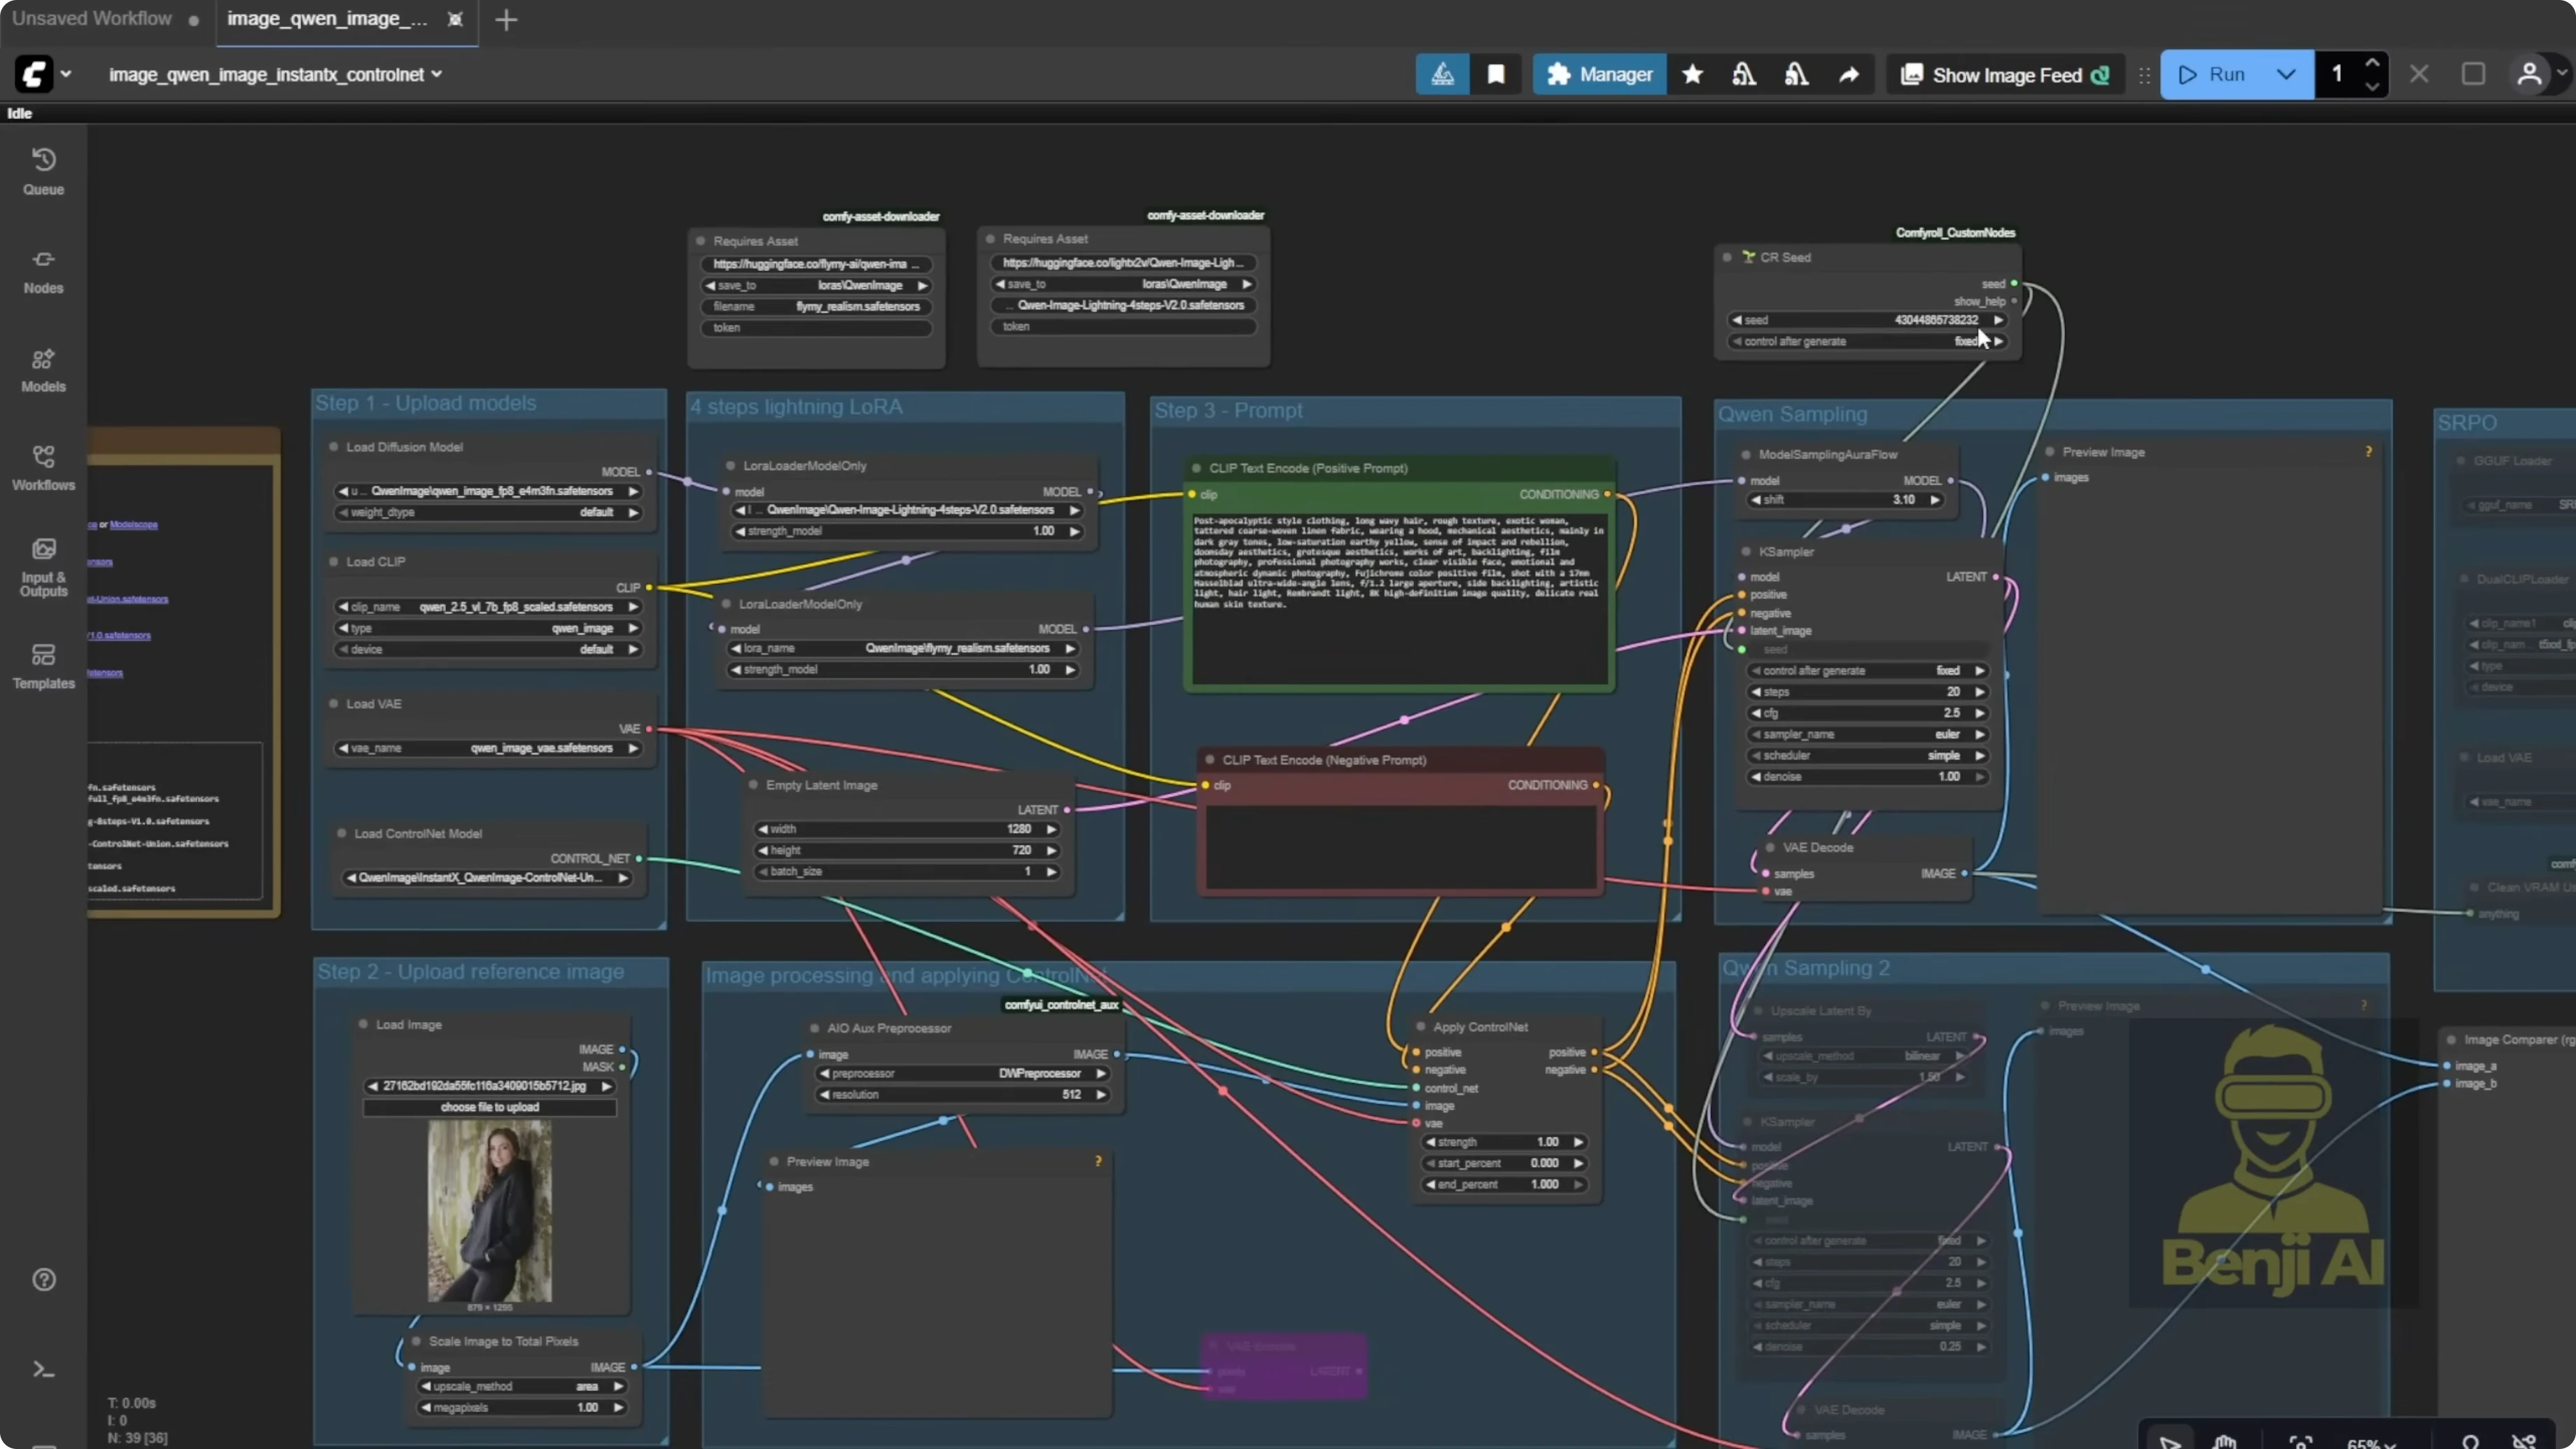The width and height of the screenshot is (2576, 1449).
Task: Switch to the image_qwen_image tab
Action: [324, 19]
